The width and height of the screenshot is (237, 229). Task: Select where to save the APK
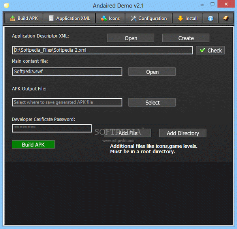pos(152,102)
